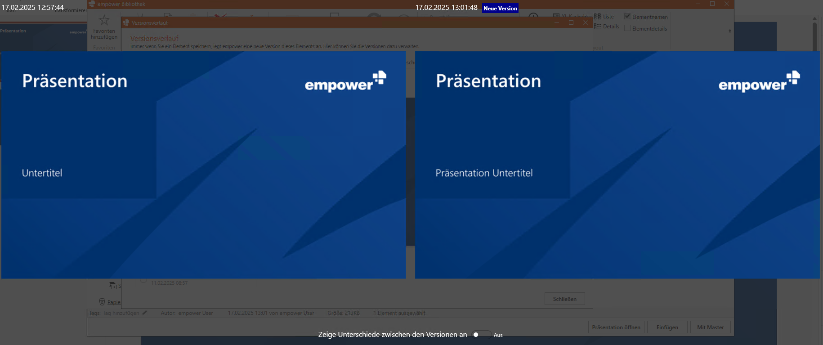Close the Versionsverlauf window

click(x=586, y=22)
